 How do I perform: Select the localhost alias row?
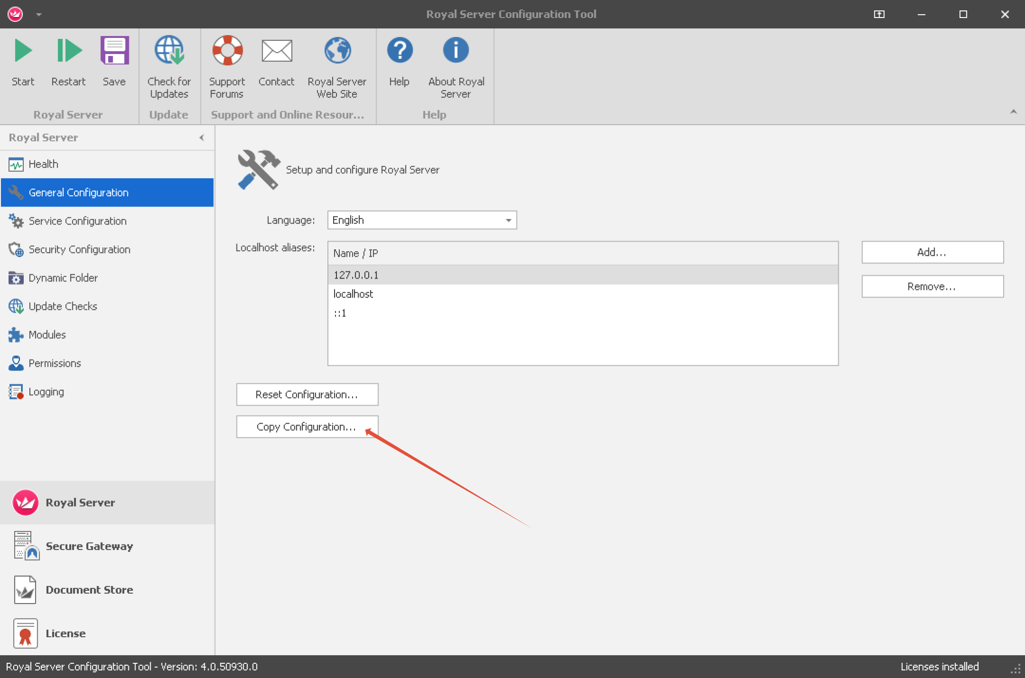(x=354, y=294)
